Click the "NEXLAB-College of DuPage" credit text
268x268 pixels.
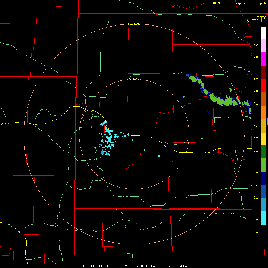point(238,3)
